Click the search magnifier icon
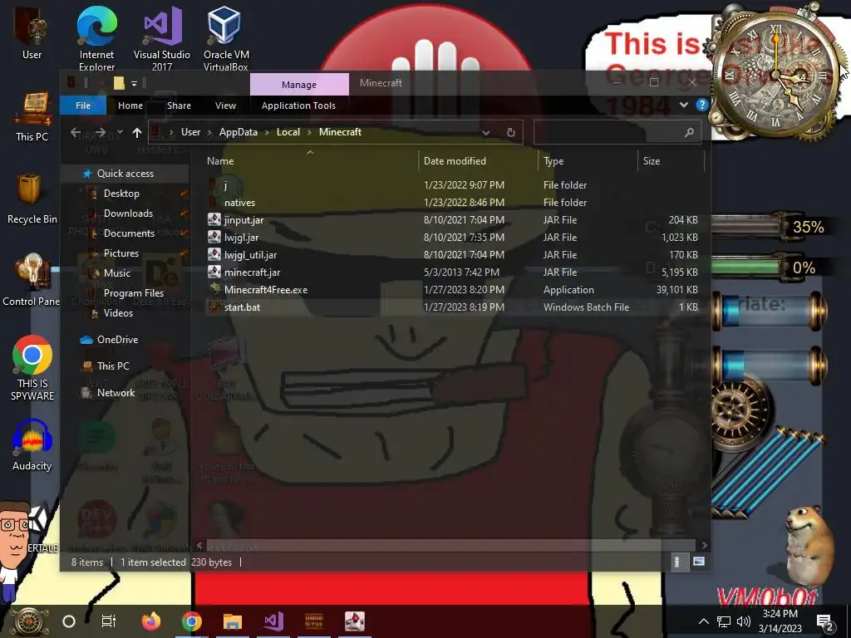 point(689,132)
